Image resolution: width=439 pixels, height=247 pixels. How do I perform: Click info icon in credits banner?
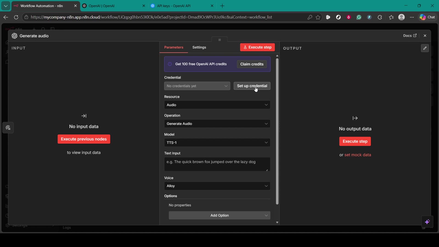pyautogui.click(x=170, y=64)
